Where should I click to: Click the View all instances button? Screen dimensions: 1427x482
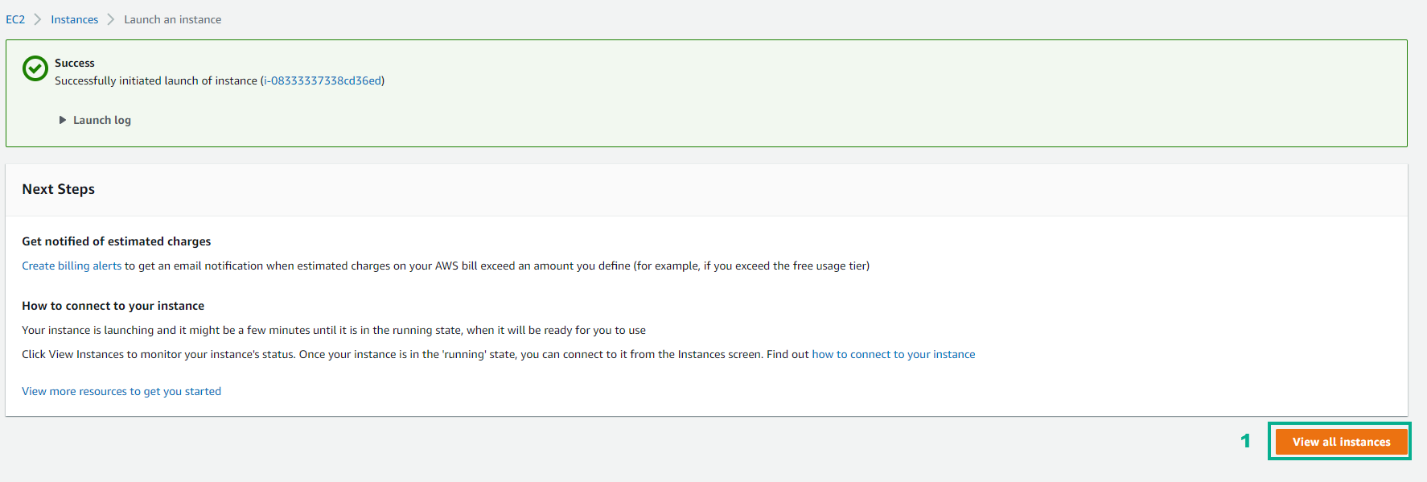(x=1342, y=442)
